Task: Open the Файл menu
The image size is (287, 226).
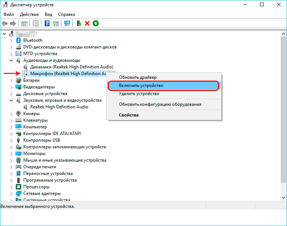Action: click(x=8, y=14)
